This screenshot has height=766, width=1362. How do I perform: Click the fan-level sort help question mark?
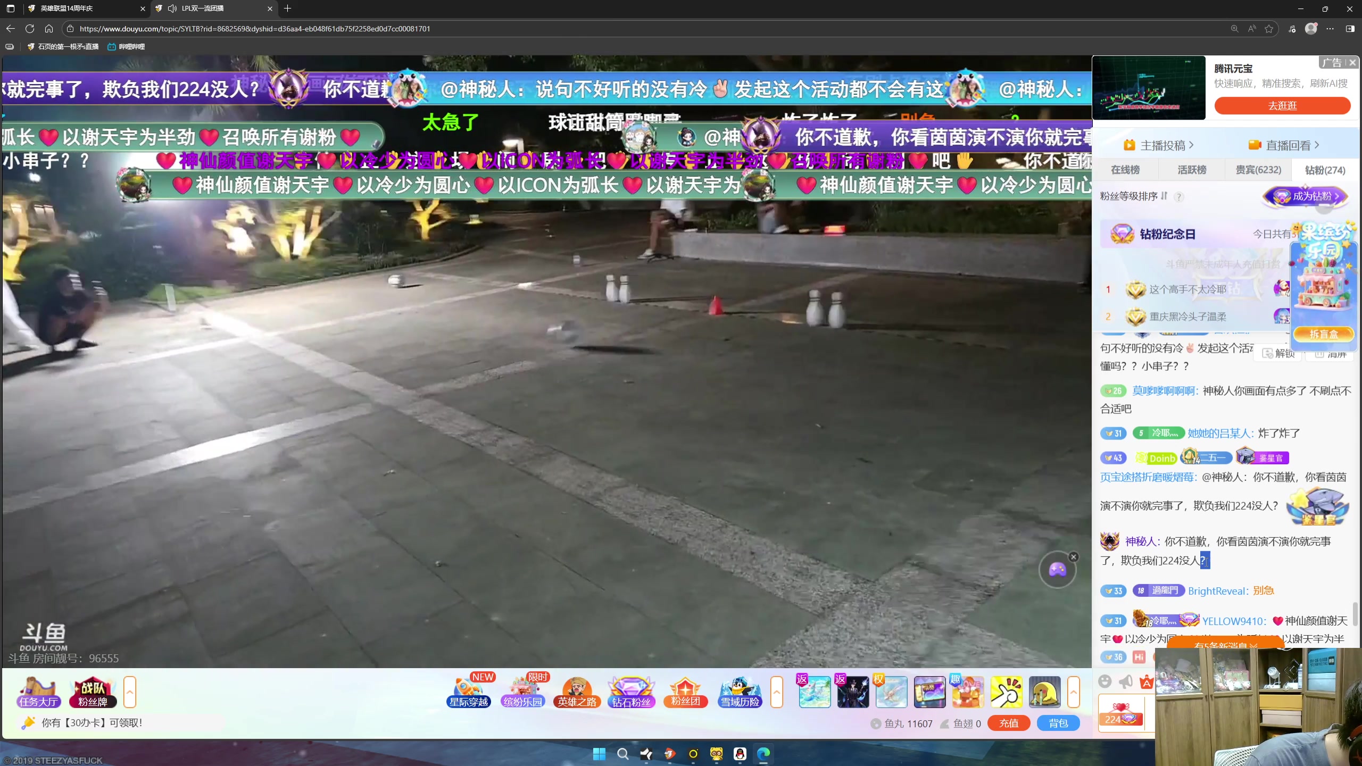(x=1179, y=197)
